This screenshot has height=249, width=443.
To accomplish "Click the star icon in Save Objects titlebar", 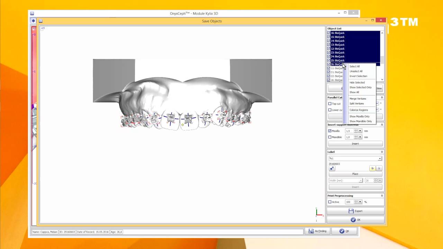I will pyautogui.click(x=34, y=21).
